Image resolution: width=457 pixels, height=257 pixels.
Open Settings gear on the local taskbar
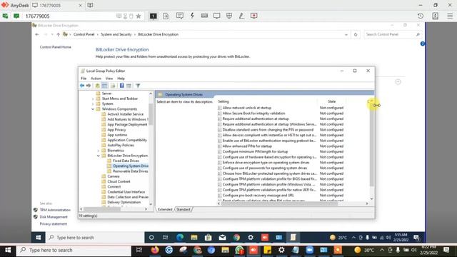point(281,250)
